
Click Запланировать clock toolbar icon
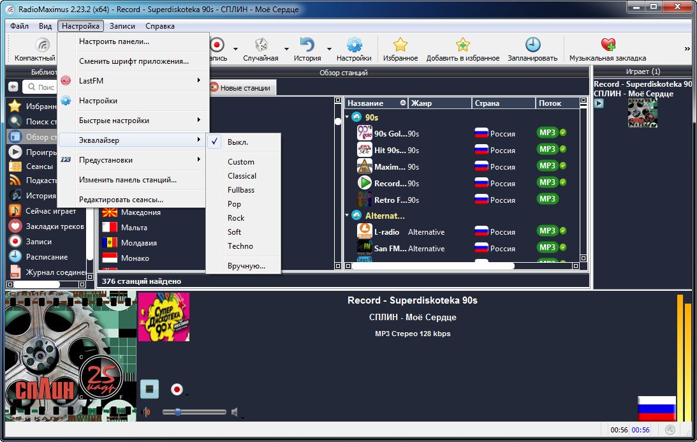point(532,45)
